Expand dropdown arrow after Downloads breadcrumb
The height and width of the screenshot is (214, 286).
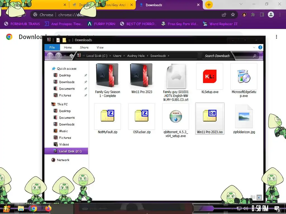(x=168, y=56)
